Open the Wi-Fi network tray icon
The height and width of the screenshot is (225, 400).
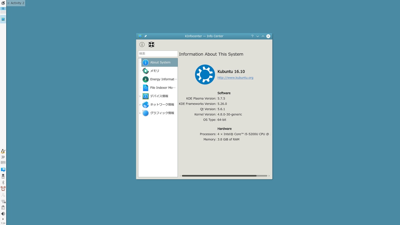pyautogui.click(x=3, y=201)
